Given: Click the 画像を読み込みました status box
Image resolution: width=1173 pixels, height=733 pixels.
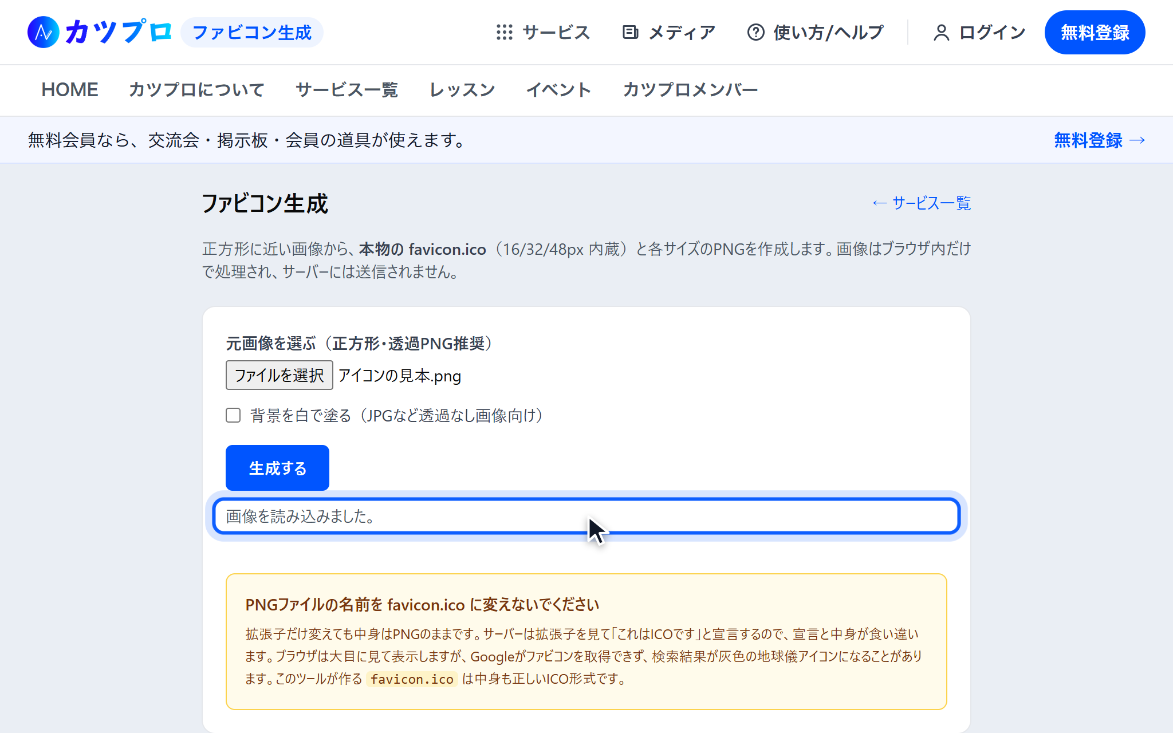Looking at the screenshot, I should tap(586, 516).
